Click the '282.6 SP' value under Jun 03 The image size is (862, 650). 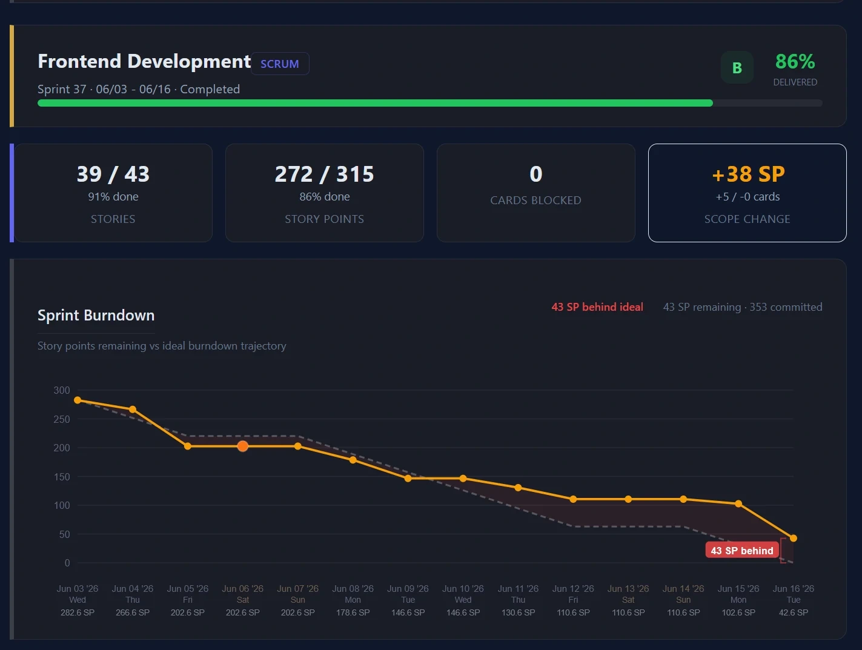pyautogui.click(x=78, y=612)
